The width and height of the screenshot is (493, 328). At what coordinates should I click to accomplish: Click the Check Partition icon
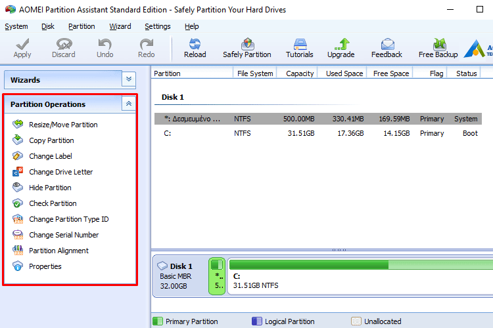(x=18, y=203)
